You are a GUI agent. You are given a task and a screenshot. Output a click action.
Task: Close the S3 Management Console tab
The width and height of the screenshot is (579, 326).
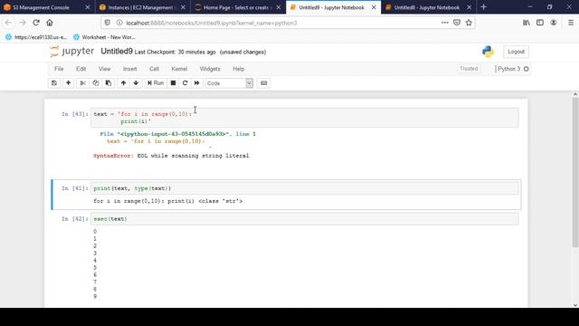click(x=88, y=7)
